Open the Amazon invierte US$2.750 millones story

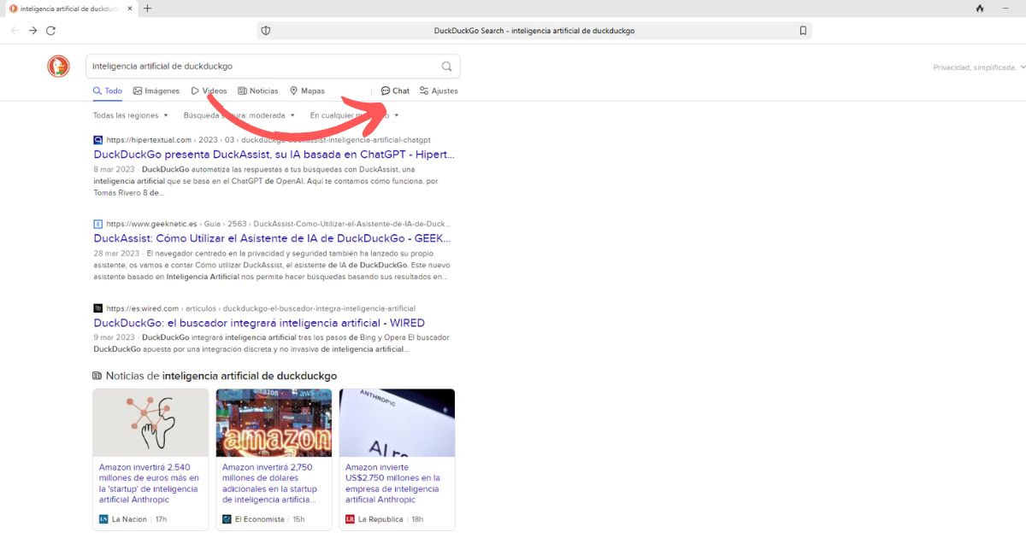click(x=394, y=483)
